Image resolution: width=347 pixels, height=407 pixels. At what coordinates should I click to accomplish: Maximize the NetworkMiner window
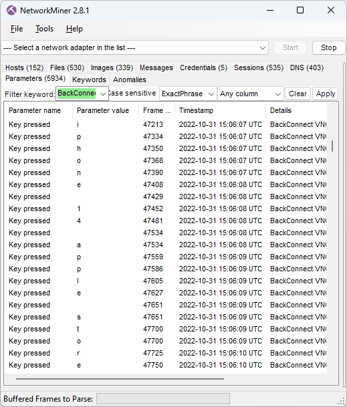[x=300, y=11]
